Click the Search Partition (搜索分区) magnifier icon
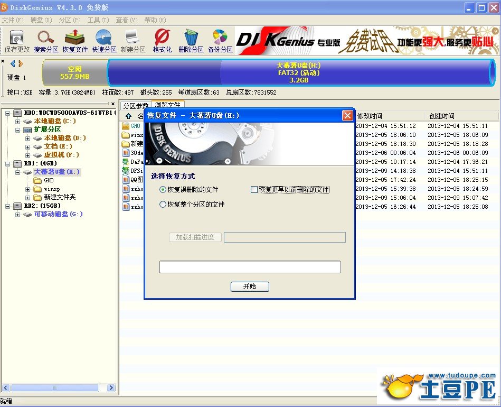The image size is (501, 407). point(46,41)
